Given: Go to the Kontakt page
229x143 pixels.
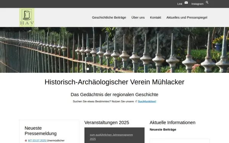Looking at the screenshot, I should pyautogui.click(x=156, y=18).
